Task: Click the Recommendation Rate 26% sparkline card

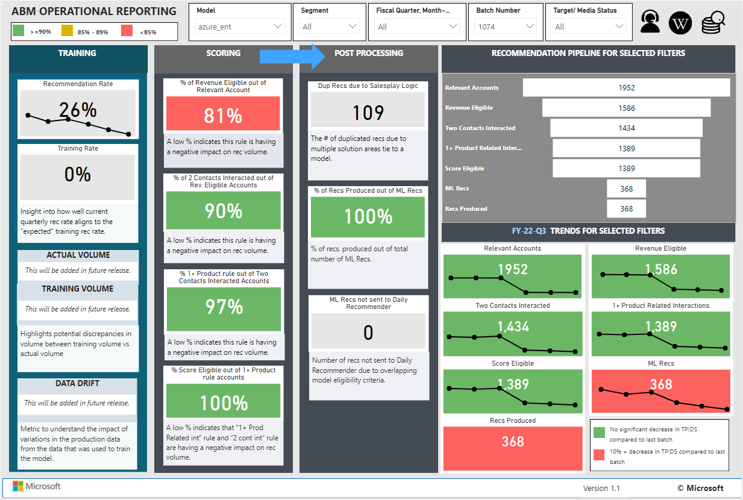Action: coord(78,112)
